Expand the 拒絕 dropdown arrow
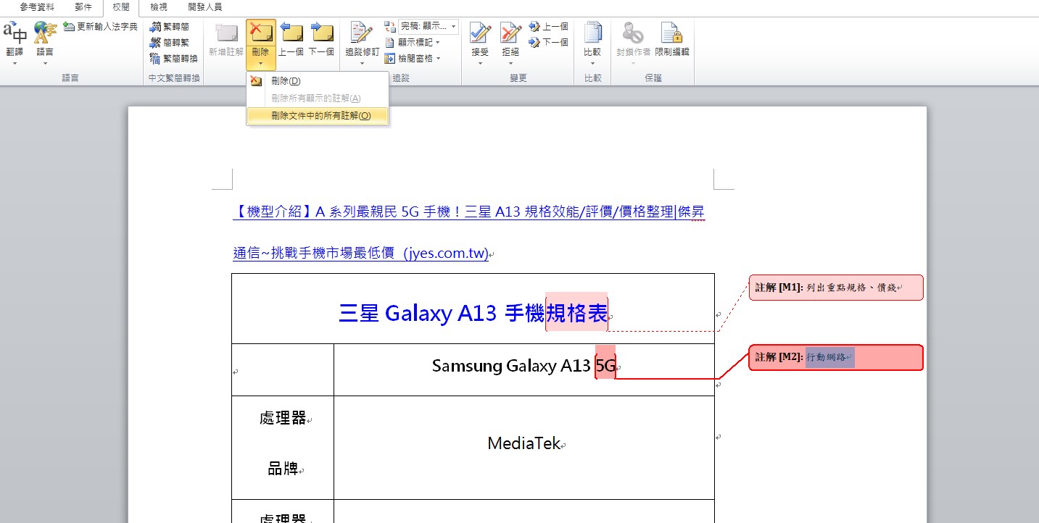 pos(510,64)
